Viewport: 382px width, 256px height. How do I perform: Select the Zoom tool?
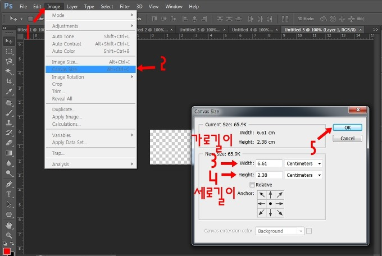(x=9, y=235)
